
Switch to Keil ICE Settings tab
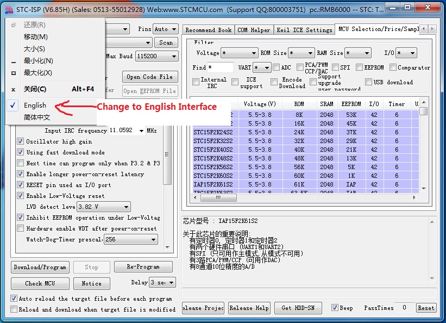[x=304, y=30]
